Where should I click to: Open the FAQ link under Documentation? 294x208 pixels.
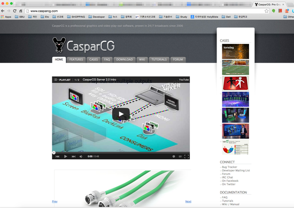[225, 197]
